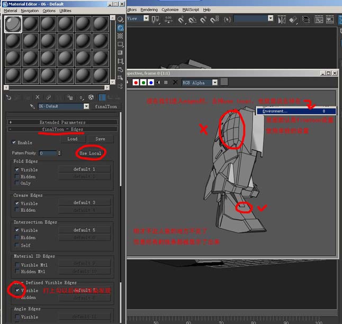The image size is (342, 324).
Task: Click the Put to Library icon
Action: pos(70,97)
